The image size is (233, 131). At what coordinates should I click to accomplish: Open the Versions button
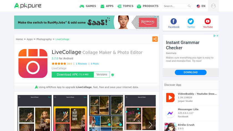click(x=102, y=74)
